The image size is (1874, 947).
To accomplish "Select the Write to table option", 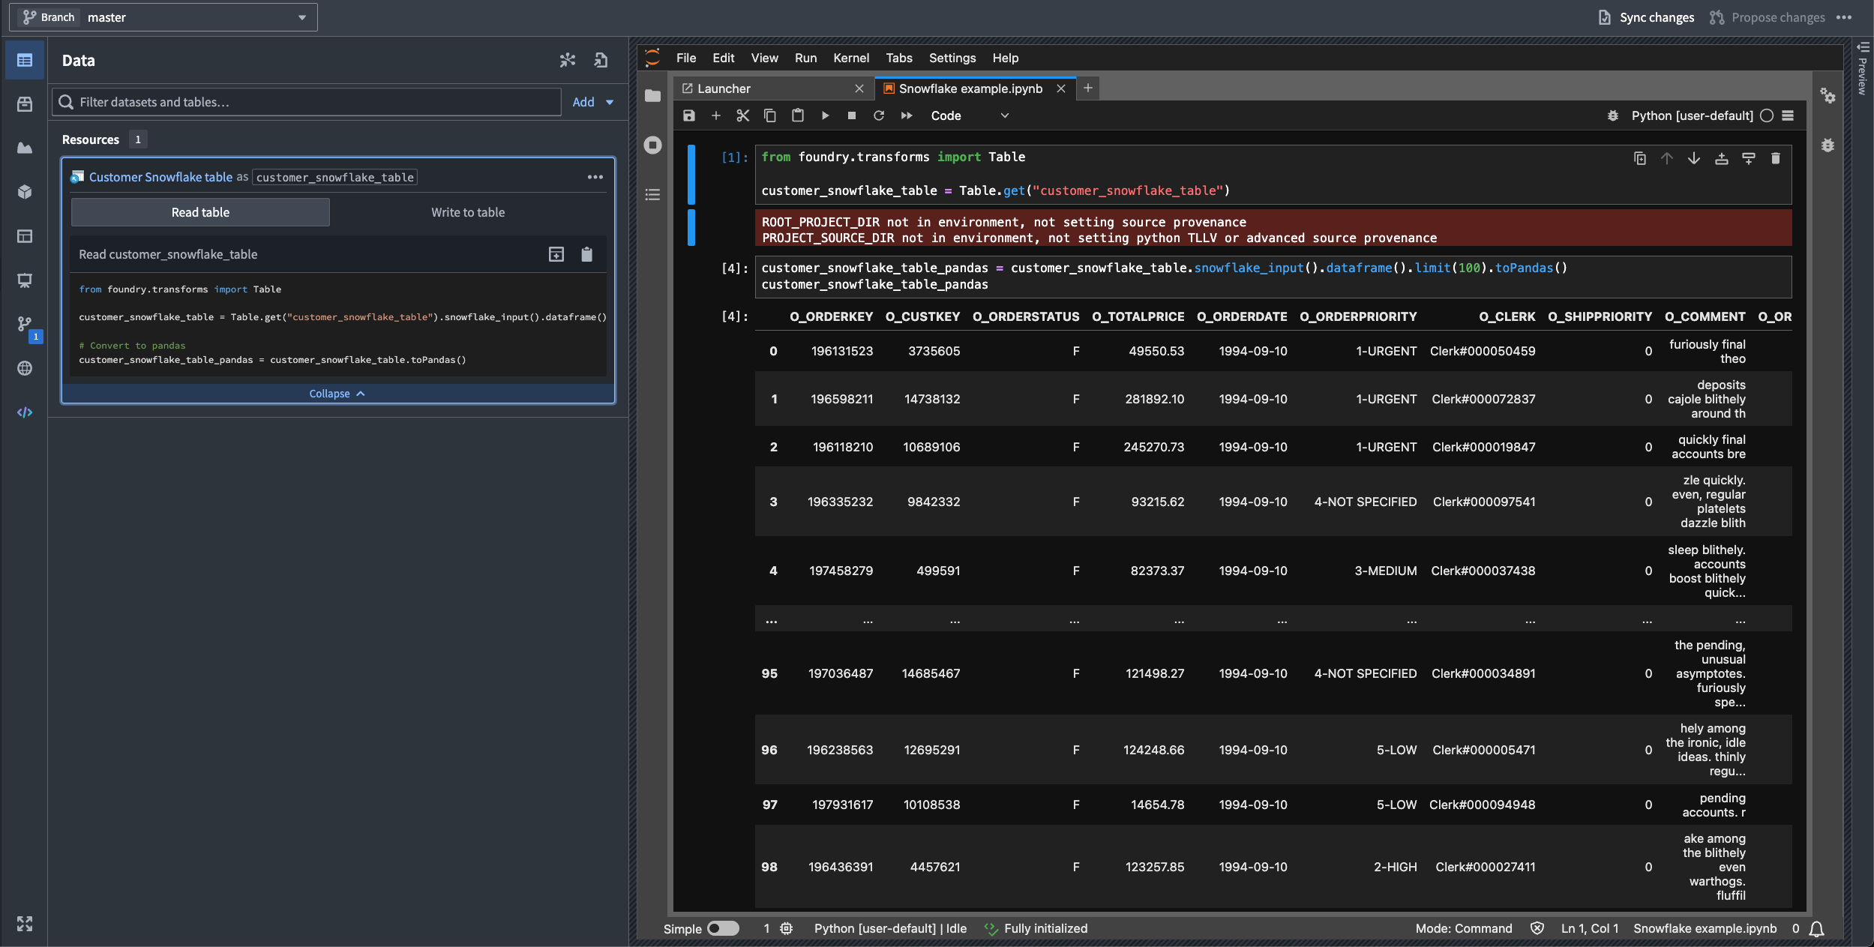I will (467, 212).
